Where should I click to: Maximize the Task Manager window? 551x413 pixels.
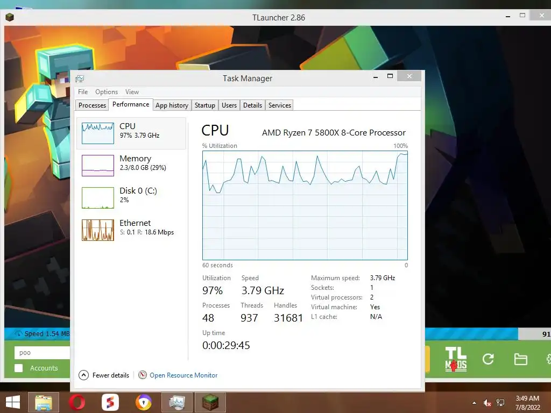[x=390, y=76]
